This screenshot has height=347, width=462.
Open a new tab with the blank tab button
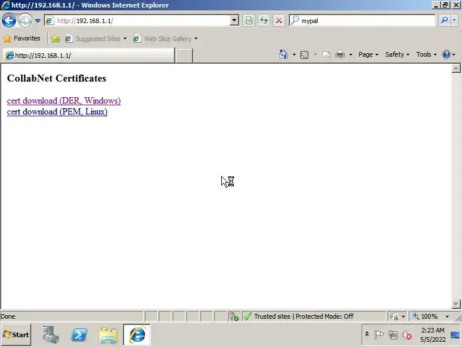coord(184,56)
